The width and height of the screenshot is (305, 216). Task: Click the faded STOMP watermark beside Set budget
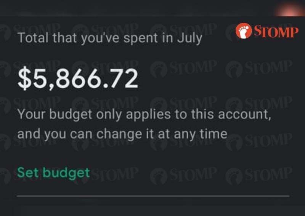tap(115, 173)
